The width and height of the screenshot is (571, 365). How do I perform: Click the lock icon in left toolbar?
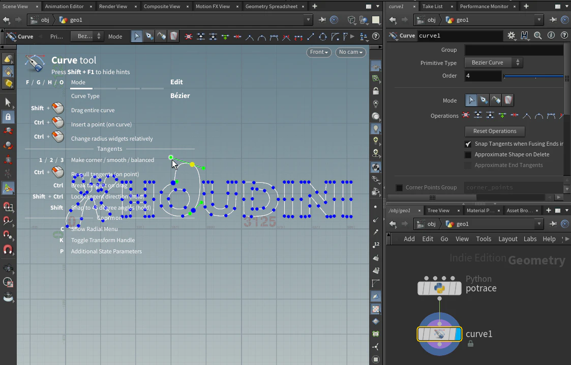point(8,117)
